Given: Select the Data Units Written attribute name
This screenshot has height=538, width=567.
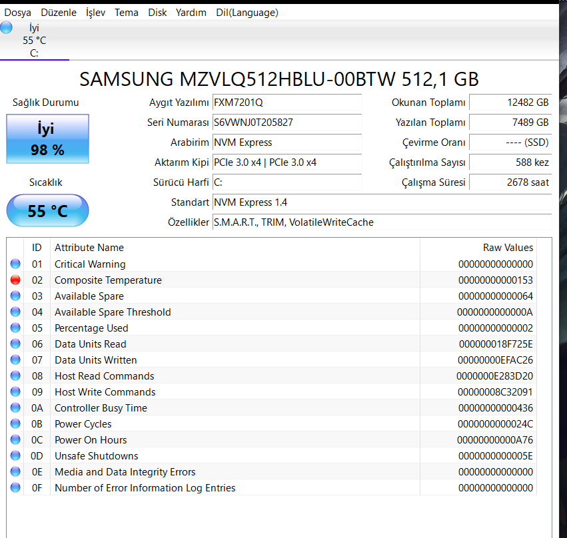Looking at the screenshot, I should click(x=96, y=360).
